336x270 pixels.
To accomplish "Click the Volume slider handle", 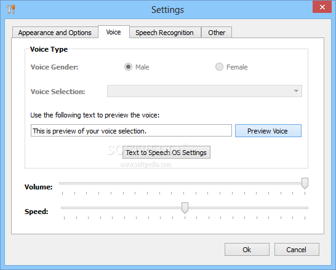I will [305, 183].
